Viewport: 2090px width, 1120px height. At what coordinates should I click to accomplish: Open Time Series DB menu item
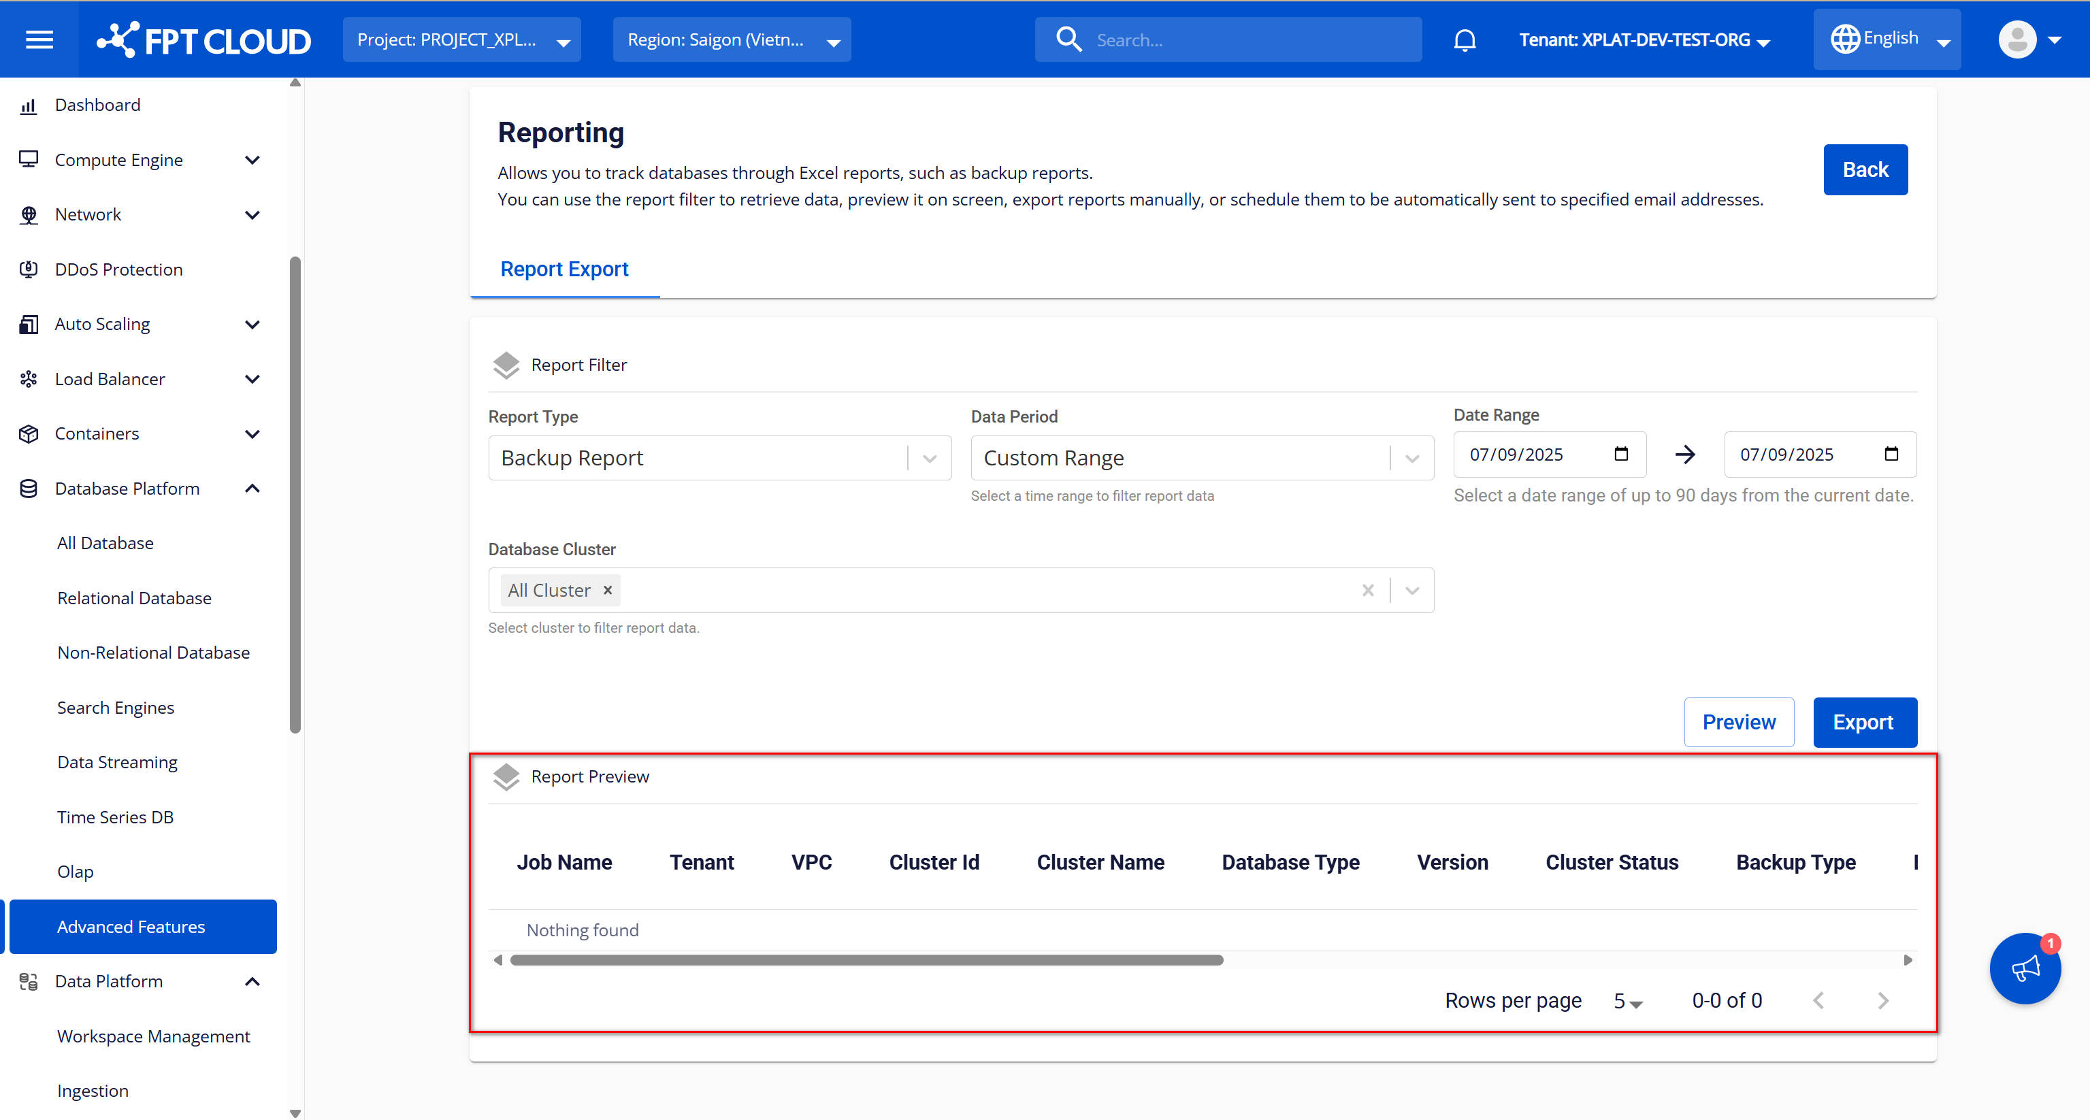[x=115, y=817]
